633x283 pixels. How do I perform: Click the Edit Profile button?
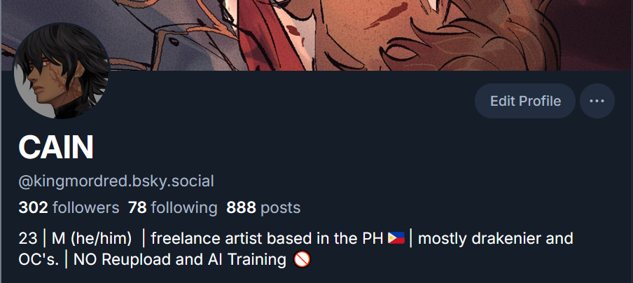[x=524, y=101]
